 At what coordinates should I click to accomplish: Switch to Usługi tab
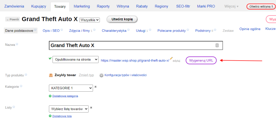141,31
